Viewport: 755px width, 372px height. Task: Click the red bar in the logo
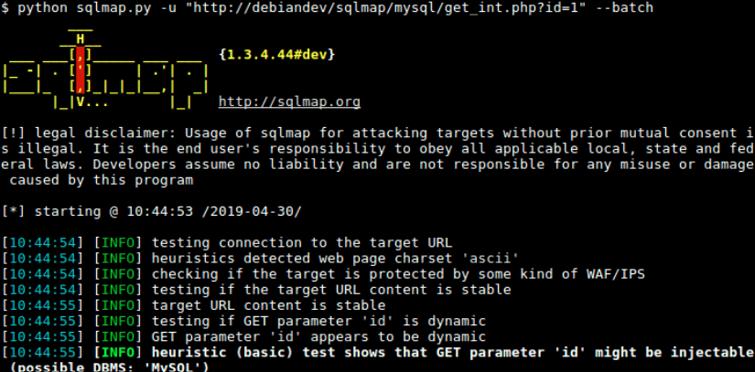pyautogui.click(x=81, y=69)
